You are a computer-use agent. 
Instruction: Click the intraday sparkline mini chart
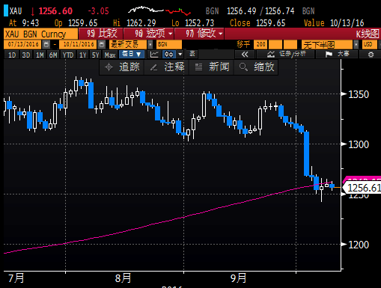159,10
